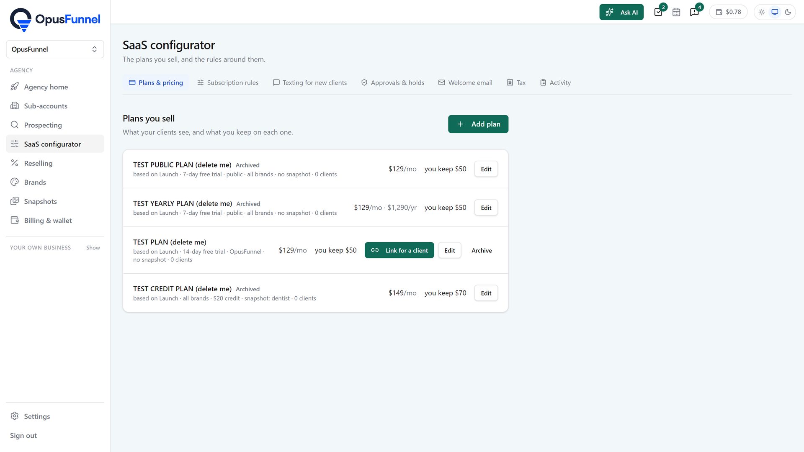Open Brands in the sidebar
The image size is (804, 452).
pos(55,182)
